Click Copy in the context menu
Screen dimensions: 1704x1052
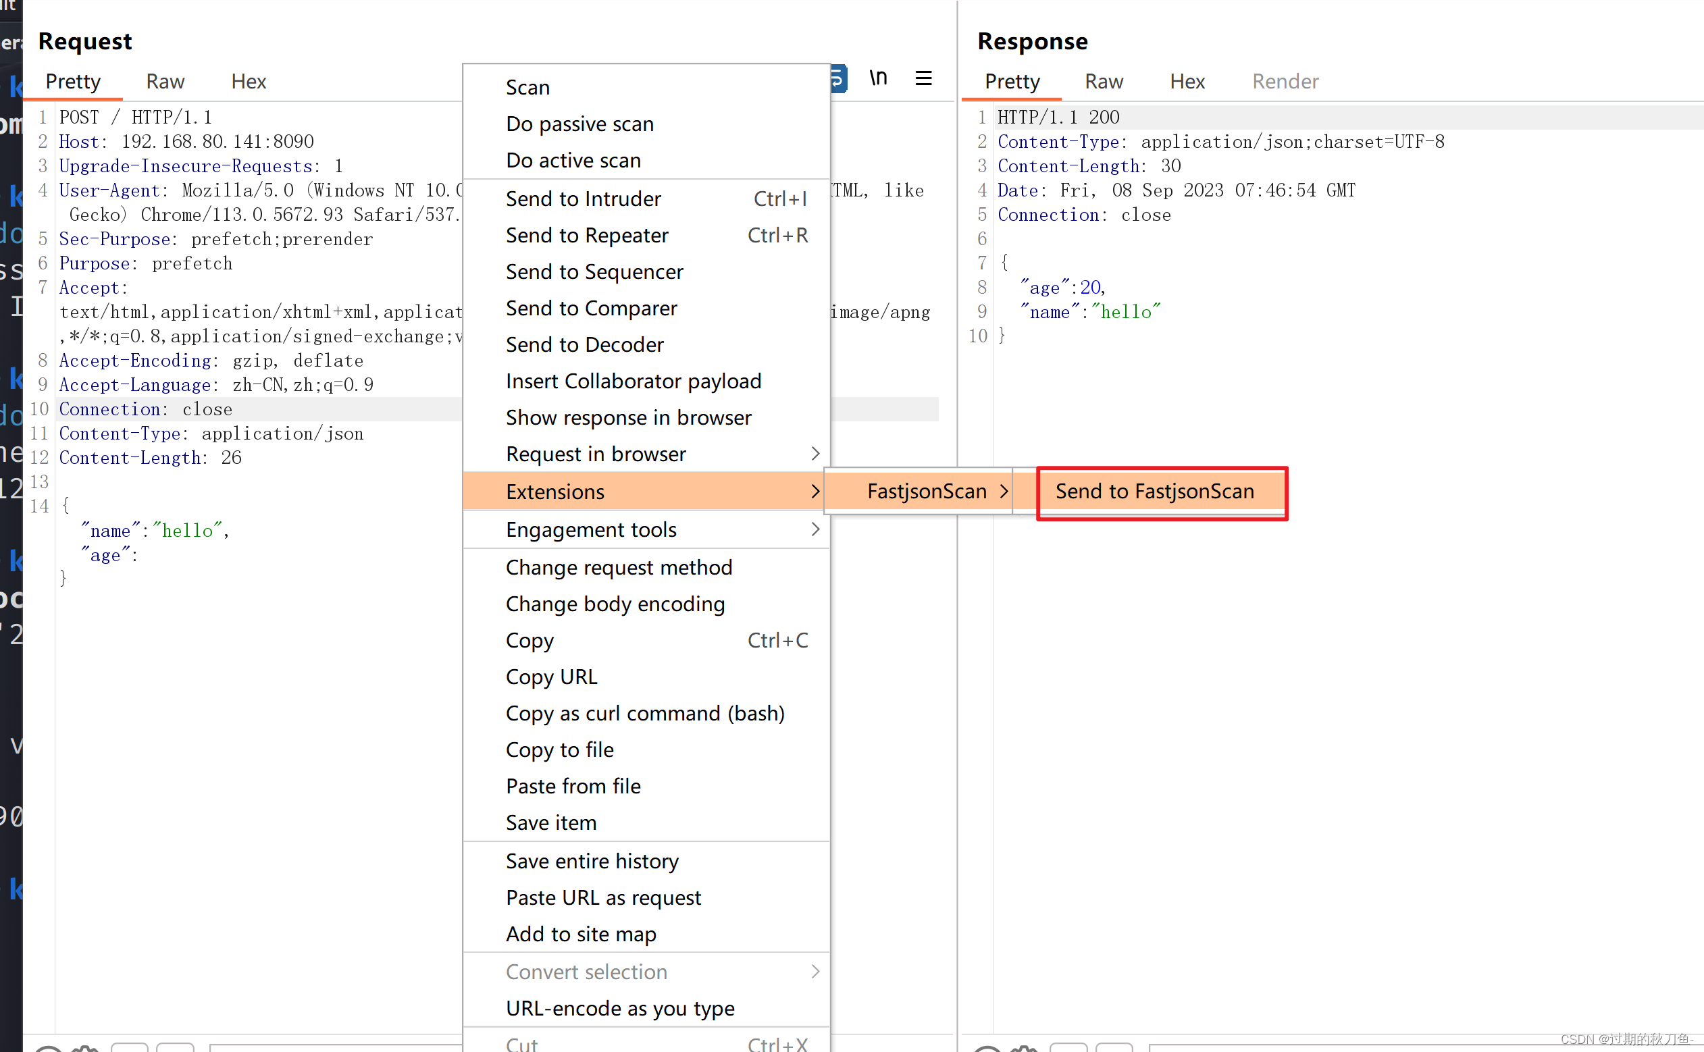click(x=646, y=641)
